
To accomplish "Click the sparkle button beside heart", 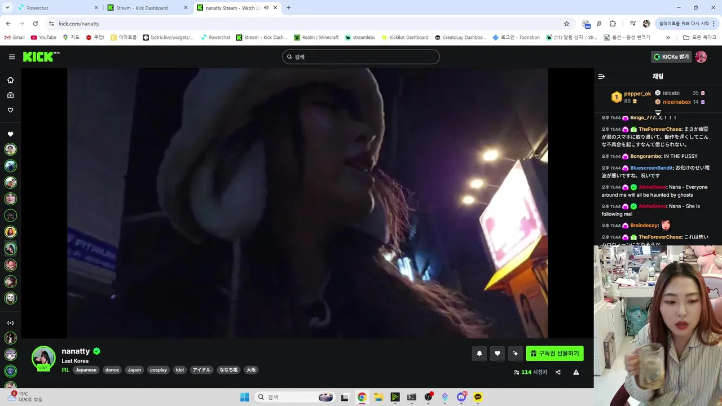I will coord(515,354).
